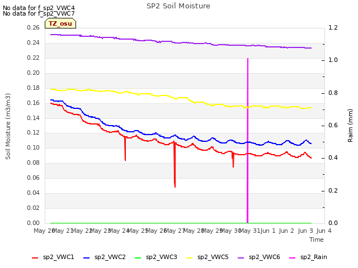Click the 0.16 left y-axis value
Screen dimensions: 358x268
[34, 103]
